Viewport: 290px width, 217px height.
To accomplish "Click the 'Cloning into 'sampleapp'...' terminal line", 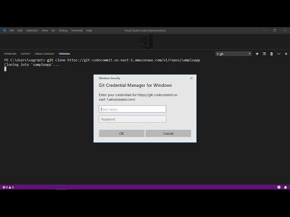I will tap(32, 65).
